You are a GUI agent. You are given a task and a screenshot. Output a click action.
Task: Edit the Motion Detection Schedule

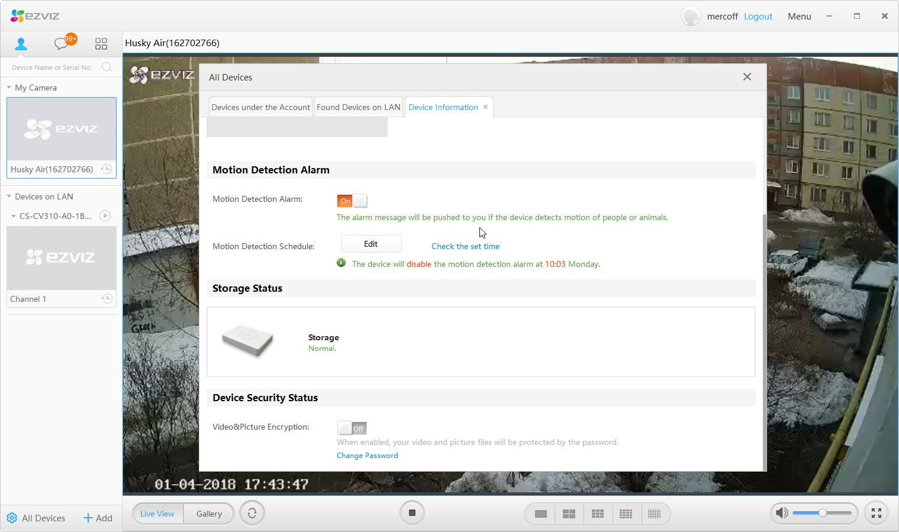pyautogui.click(x=371, y=244)
